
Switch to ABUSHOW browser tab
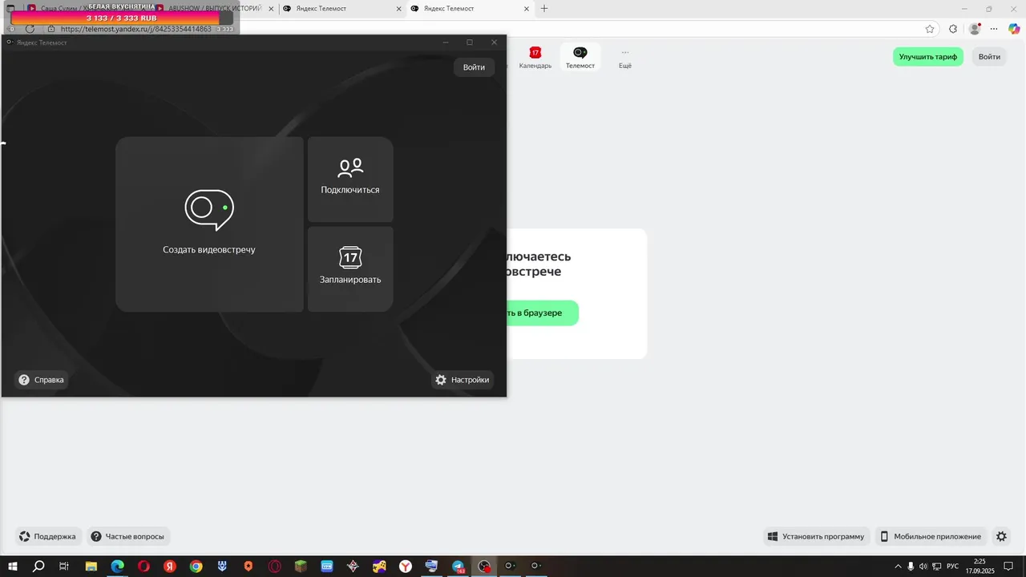click(212, 9)
